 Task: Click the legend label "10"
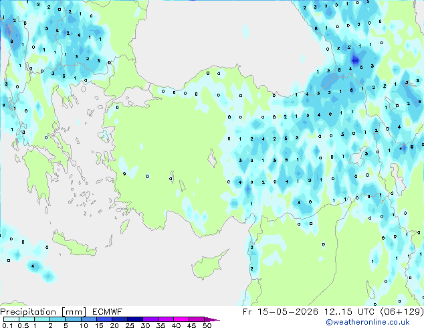click(84, 325)
